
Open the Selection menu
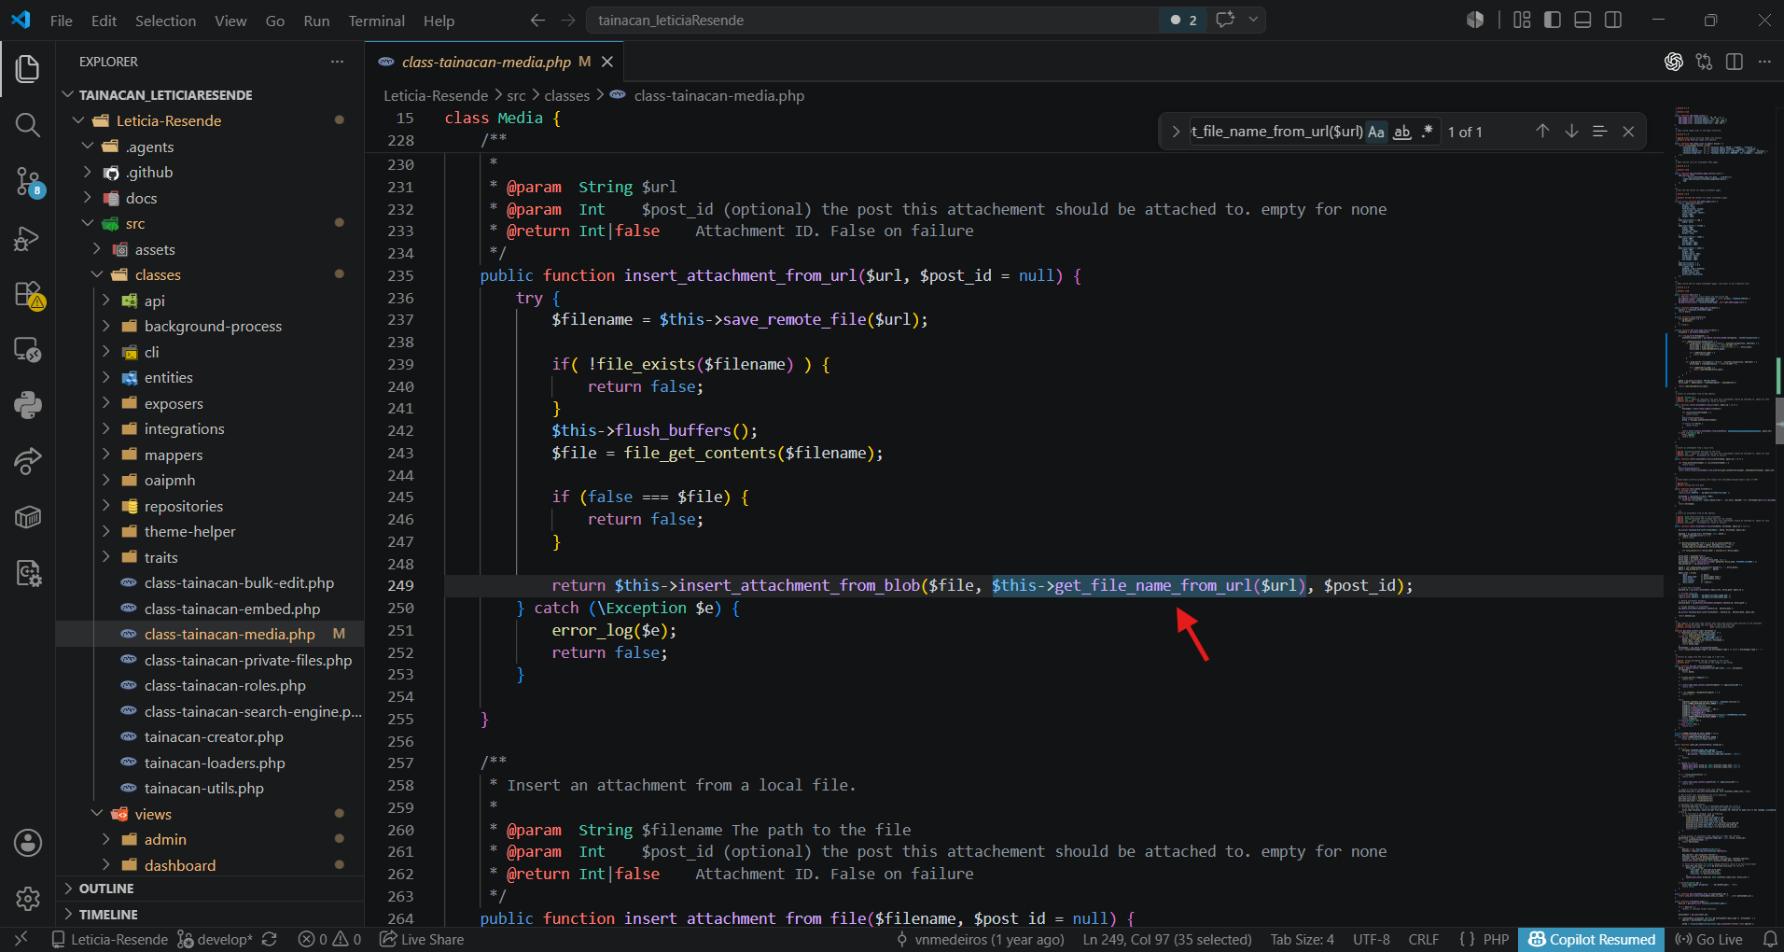click(x=165, y=21)
